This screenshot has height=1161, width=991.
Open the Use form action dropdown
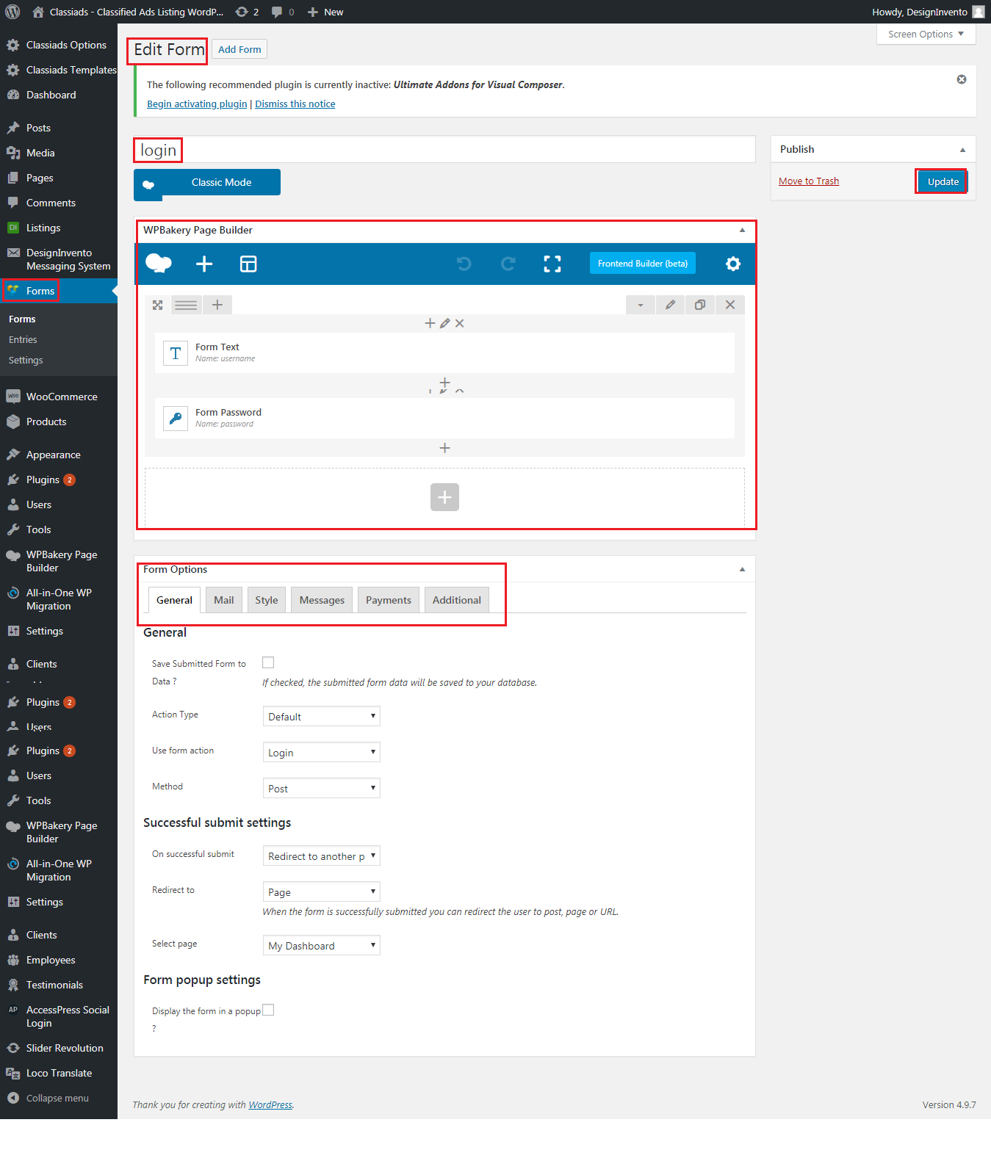pos(322,752)
